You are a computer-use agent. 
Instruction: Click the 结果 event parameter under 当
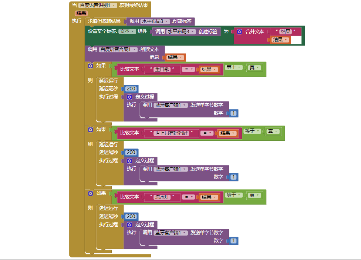click(x=81, y=13)
